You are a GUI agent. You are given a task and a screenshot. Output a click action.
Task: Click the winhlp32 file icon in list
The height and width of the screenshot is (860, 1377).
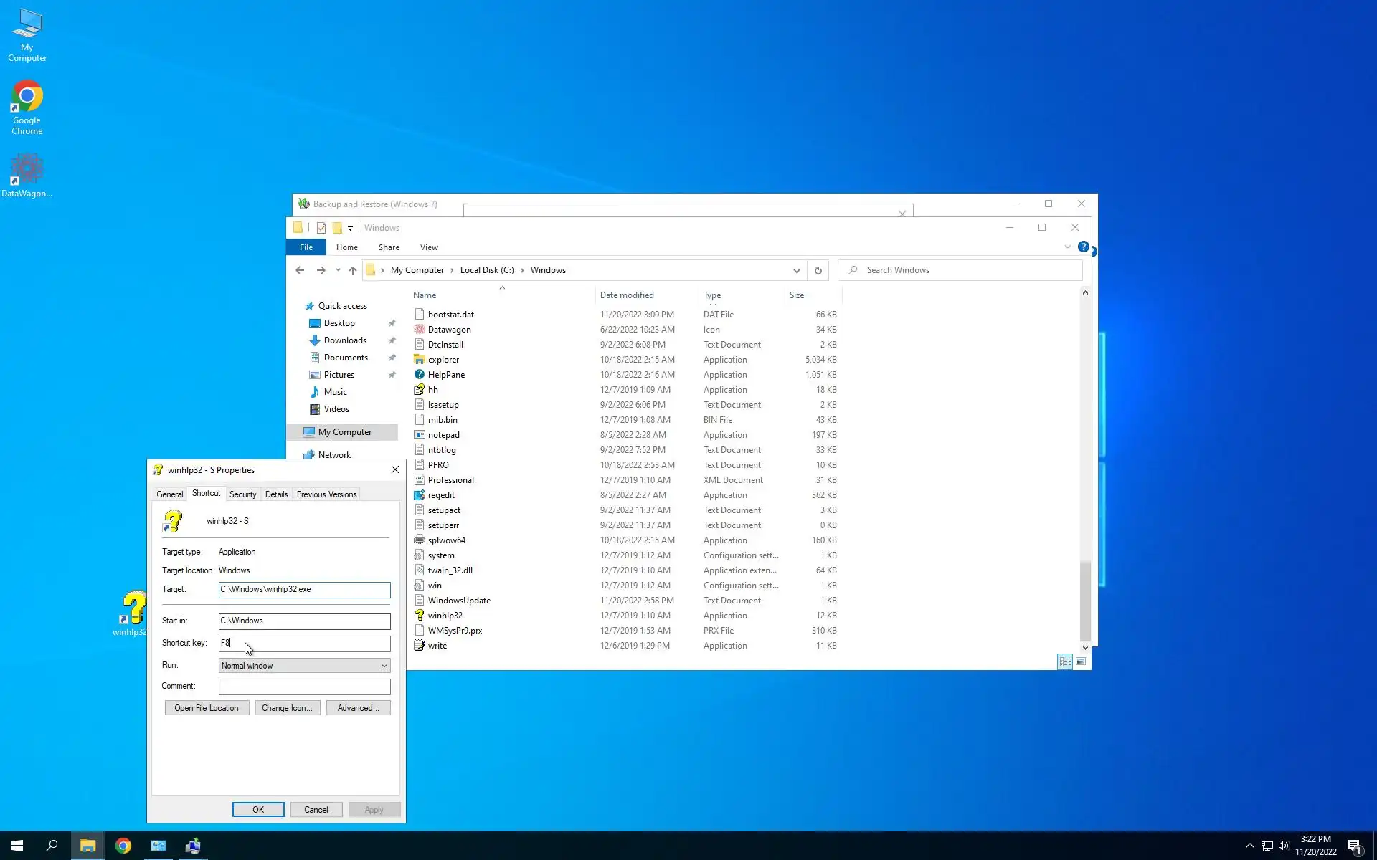pyautogui.click(x=420, y=616)
